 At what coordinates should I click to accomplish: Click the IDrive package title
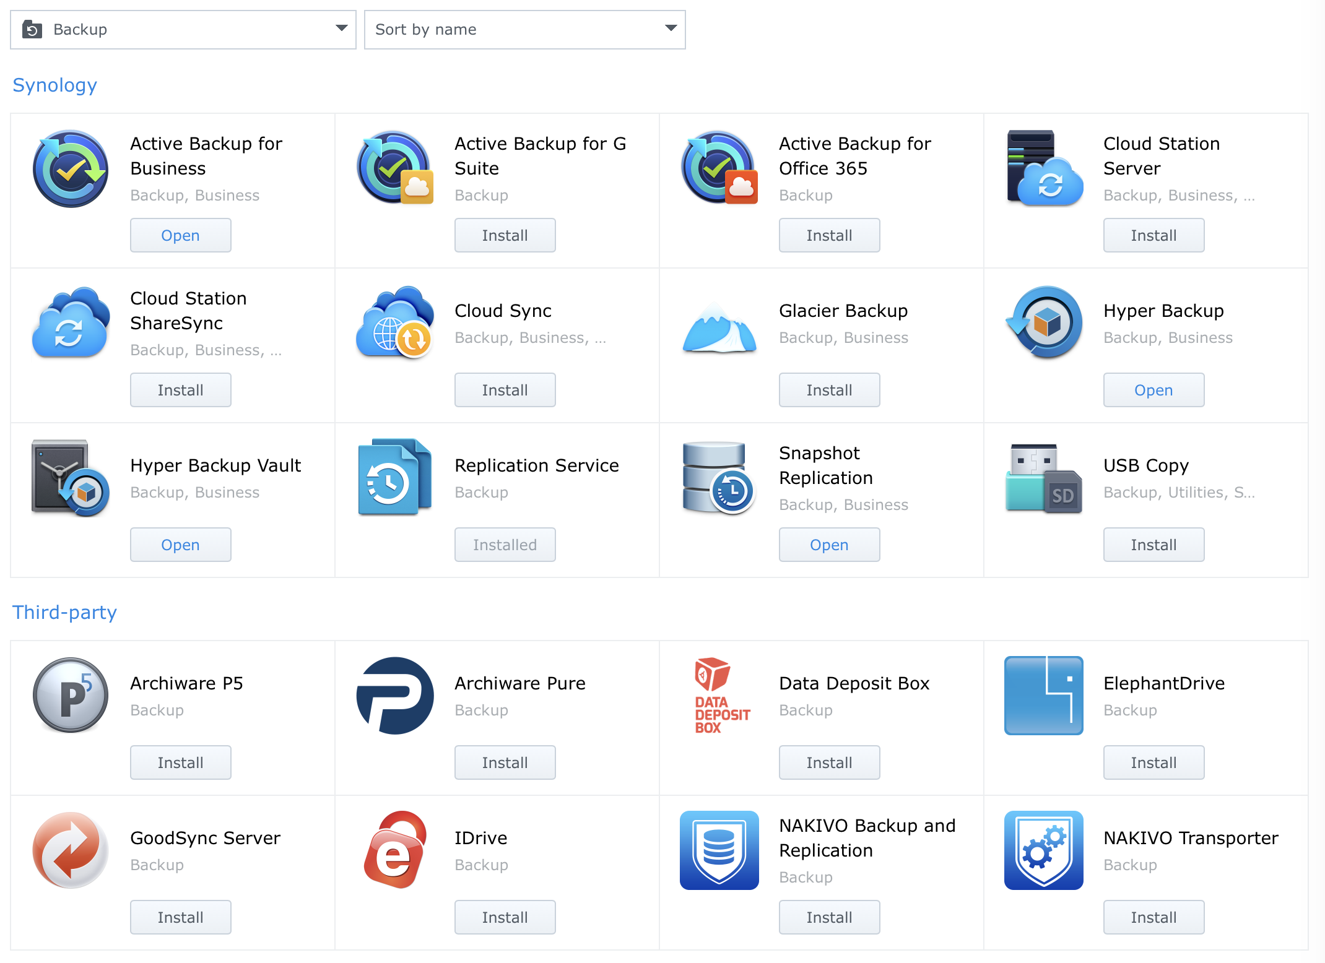pyautogui.click(x=481, y=838)
